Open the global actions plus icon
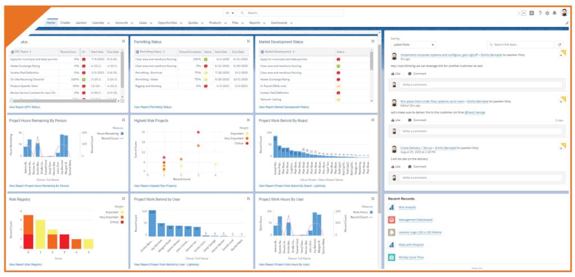The image size is (575, 277). tap(532, 13)
